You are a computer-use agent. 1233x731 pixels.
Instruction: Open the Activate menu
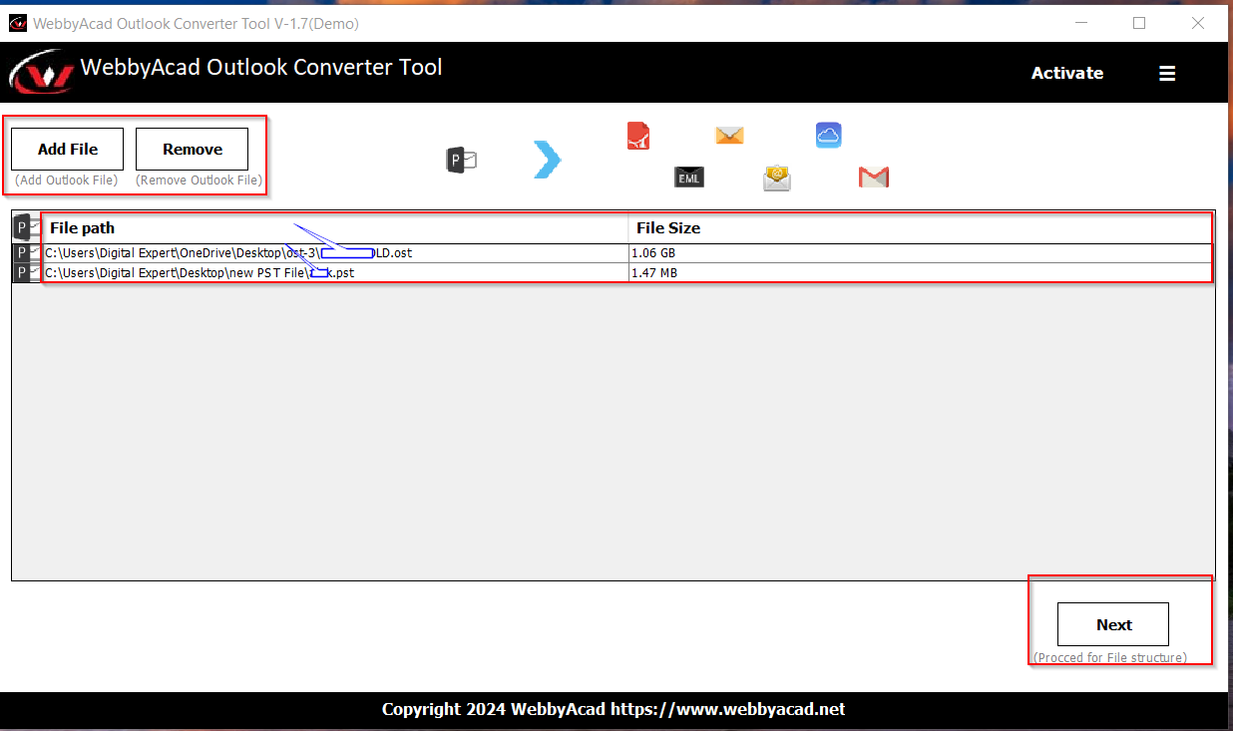[x=1066, y=72]
